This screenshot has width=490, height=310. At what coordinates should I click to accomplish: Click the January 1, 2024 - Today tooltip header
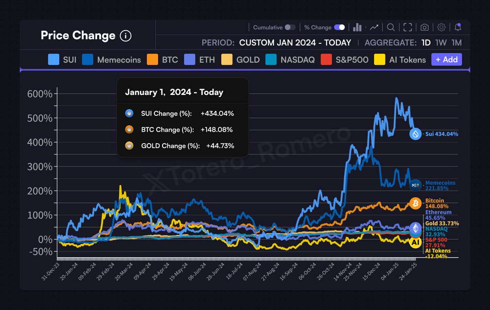(x=174, y=92)
